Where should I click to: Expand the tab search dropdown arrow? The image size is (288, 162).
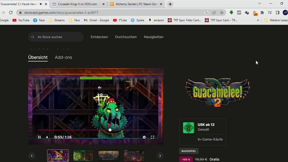point(260,4)
